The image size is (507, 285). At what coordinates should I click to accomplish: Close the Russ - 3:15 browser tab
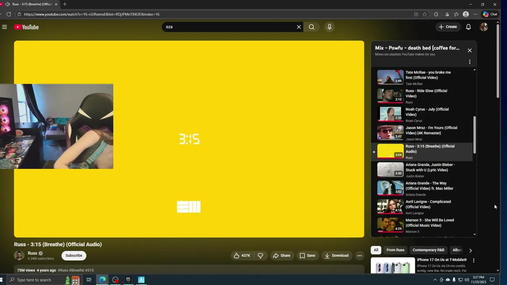click(56, 4)
